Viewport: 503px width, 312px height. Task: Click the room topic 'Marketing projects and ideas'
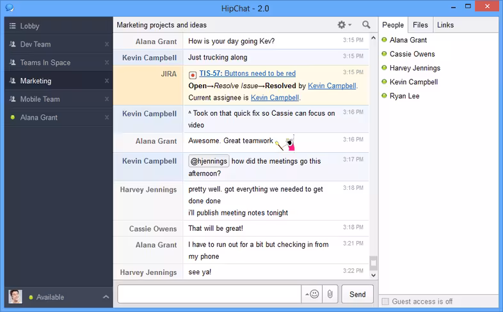point(162,25)
